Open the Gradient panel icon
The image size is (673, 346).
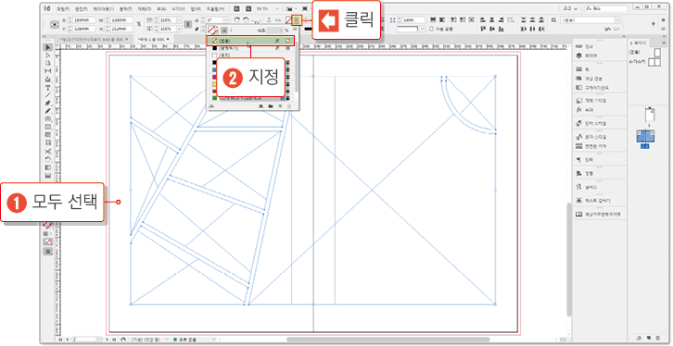[x=578, y=87]
